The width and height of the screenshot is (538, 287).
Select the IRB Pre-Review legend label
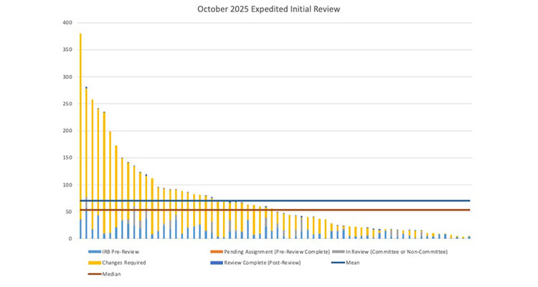[119, 252]
